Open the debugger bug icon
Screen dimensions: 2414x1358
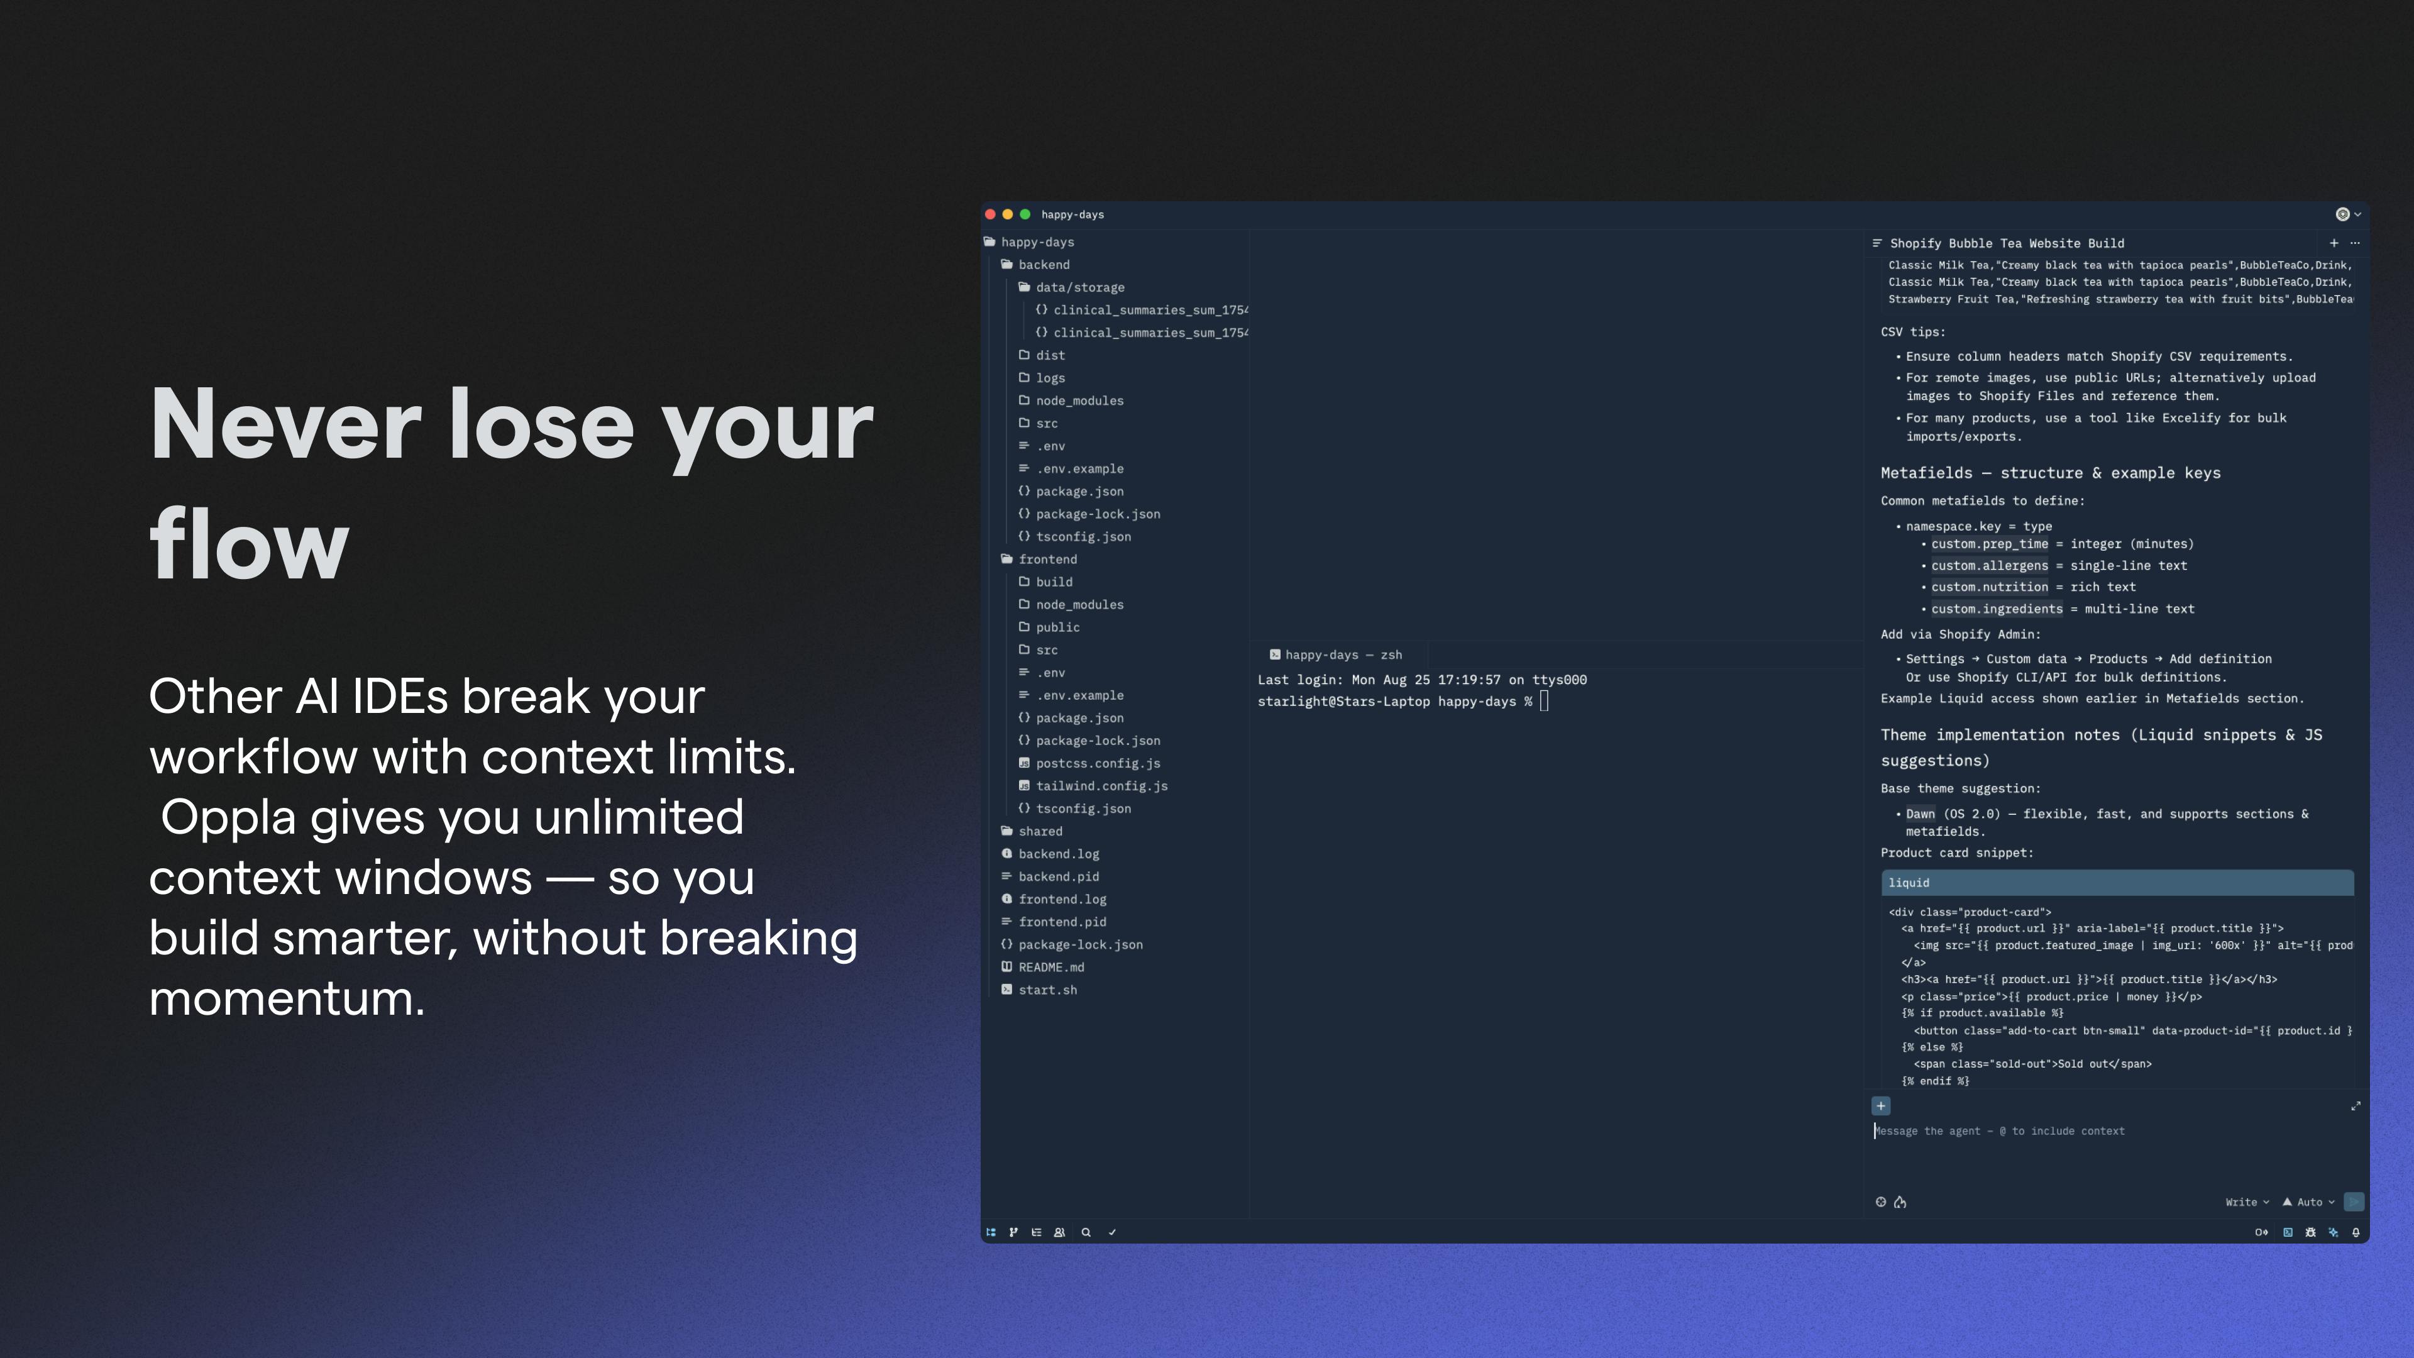[2310, 1232]
